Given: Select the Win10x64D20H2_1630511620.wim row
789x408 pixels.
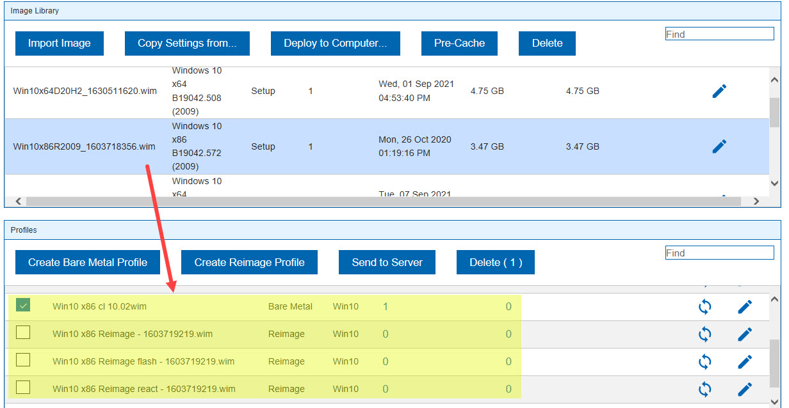Looking at the screenshot, I should pos(387,91).
